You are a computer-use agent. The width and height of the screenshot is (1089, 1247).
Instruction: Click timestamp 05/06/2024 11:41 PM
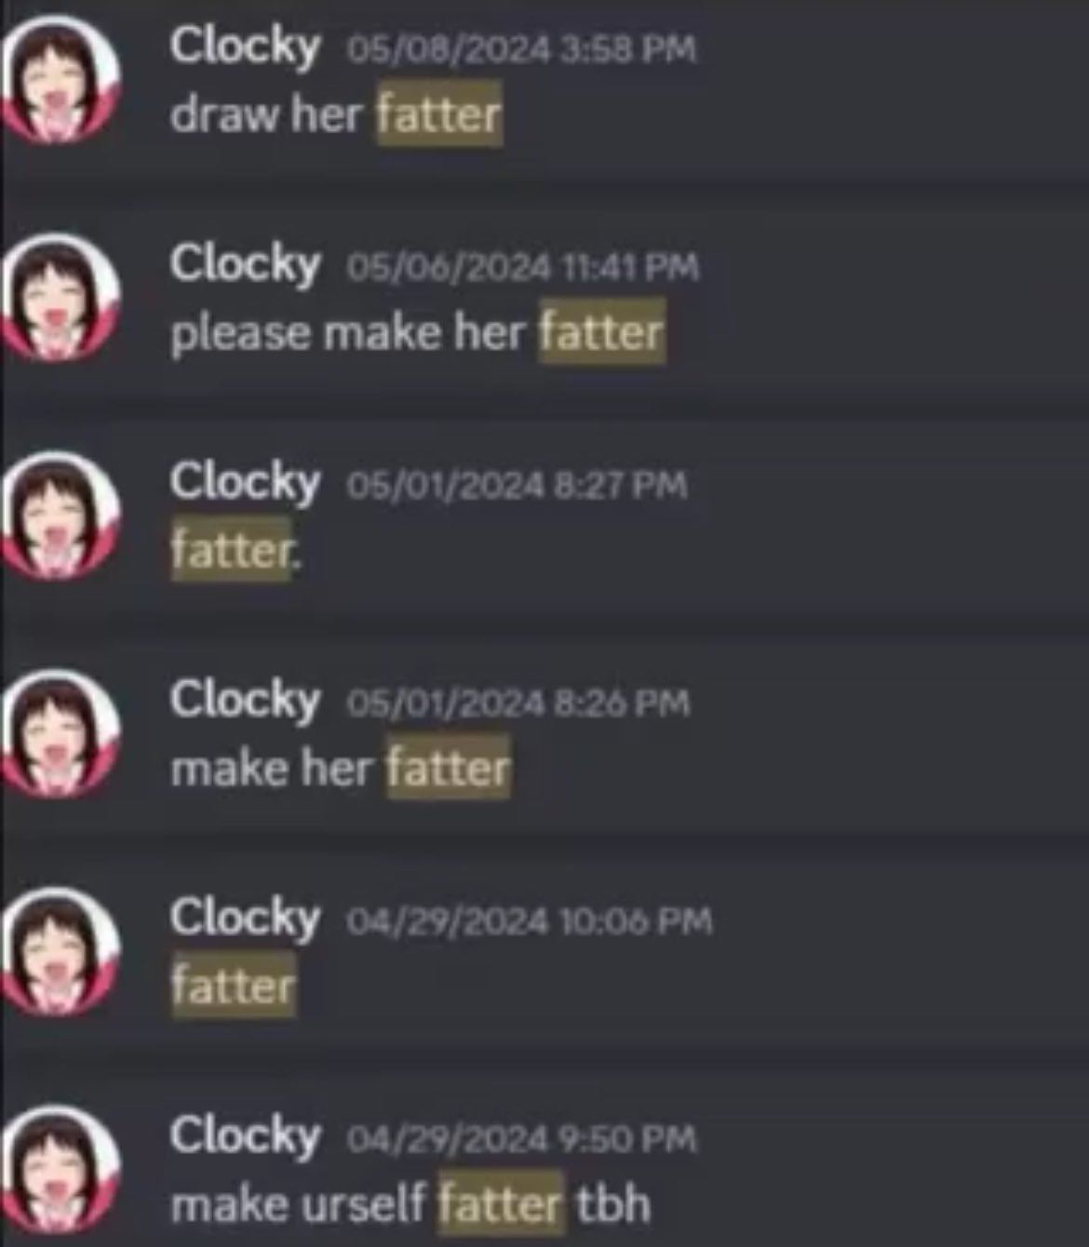point(523,268)
